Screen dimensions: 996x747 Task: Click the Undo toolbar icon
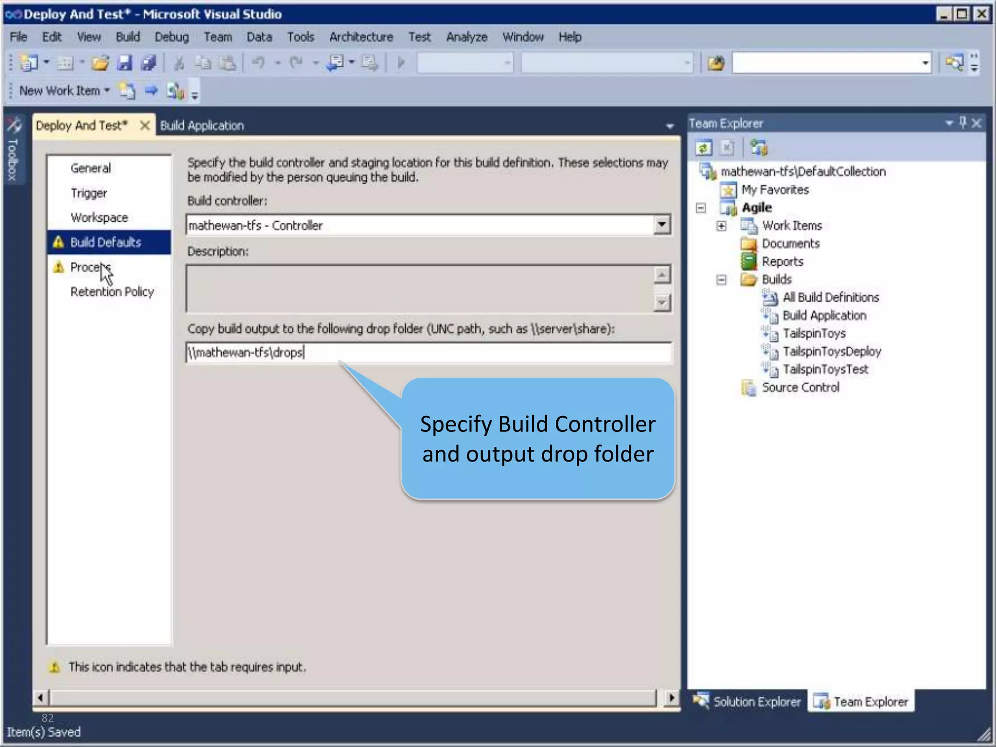pos(258,63)
